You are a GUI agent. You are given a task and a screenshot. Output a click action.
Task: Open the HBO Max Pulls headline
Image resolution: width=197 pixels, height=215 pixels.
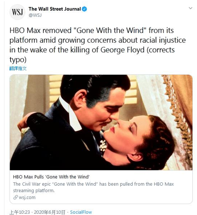coord(51,177)
